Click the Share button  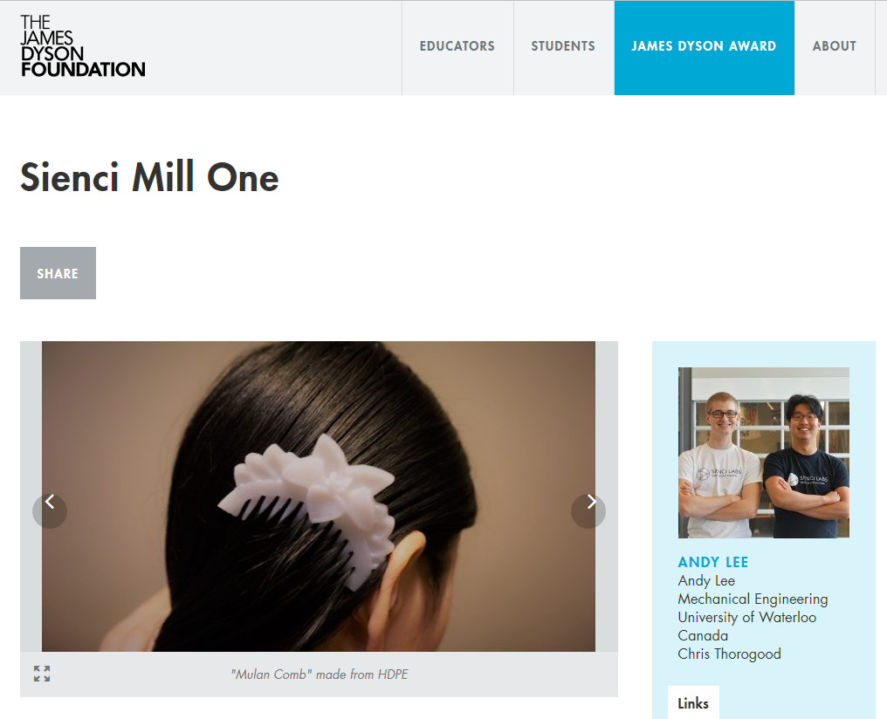[x=58, y=273]
